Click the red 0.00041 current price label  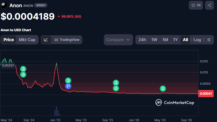pyautogui.click(x=206, y=94)
